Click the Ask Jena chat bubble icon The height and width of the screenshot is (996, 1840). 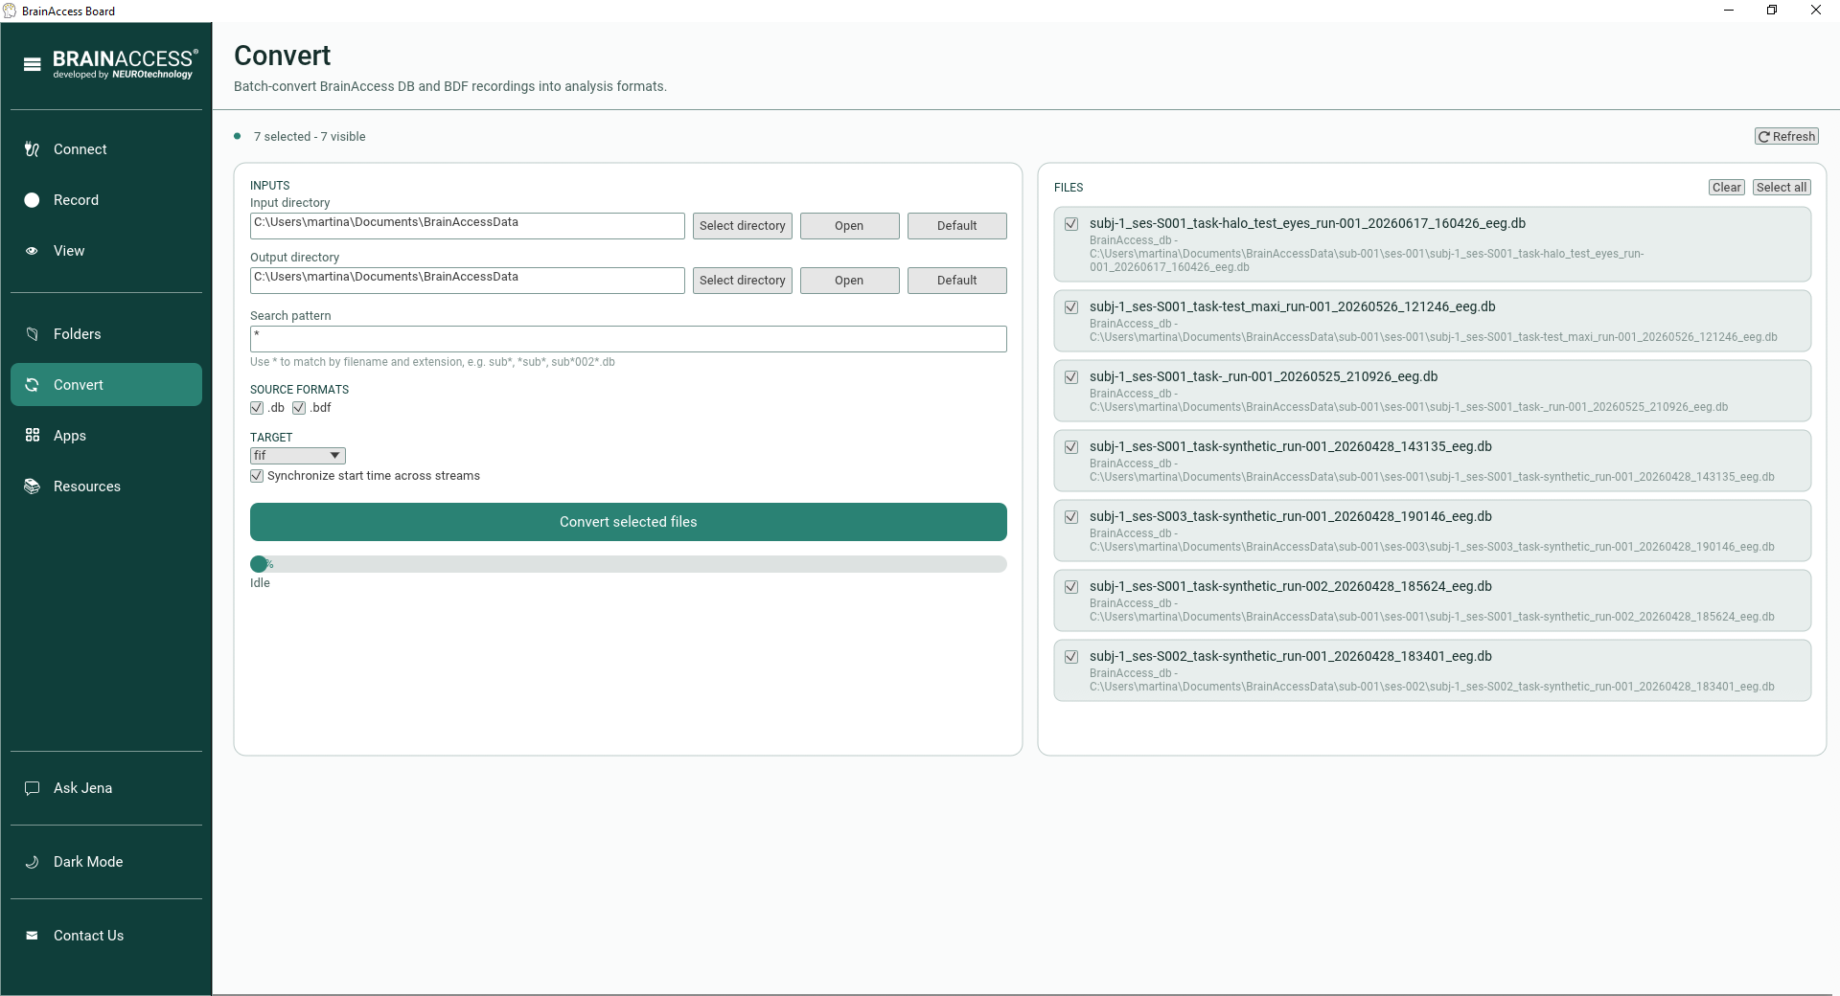click(x=32, y=788)
